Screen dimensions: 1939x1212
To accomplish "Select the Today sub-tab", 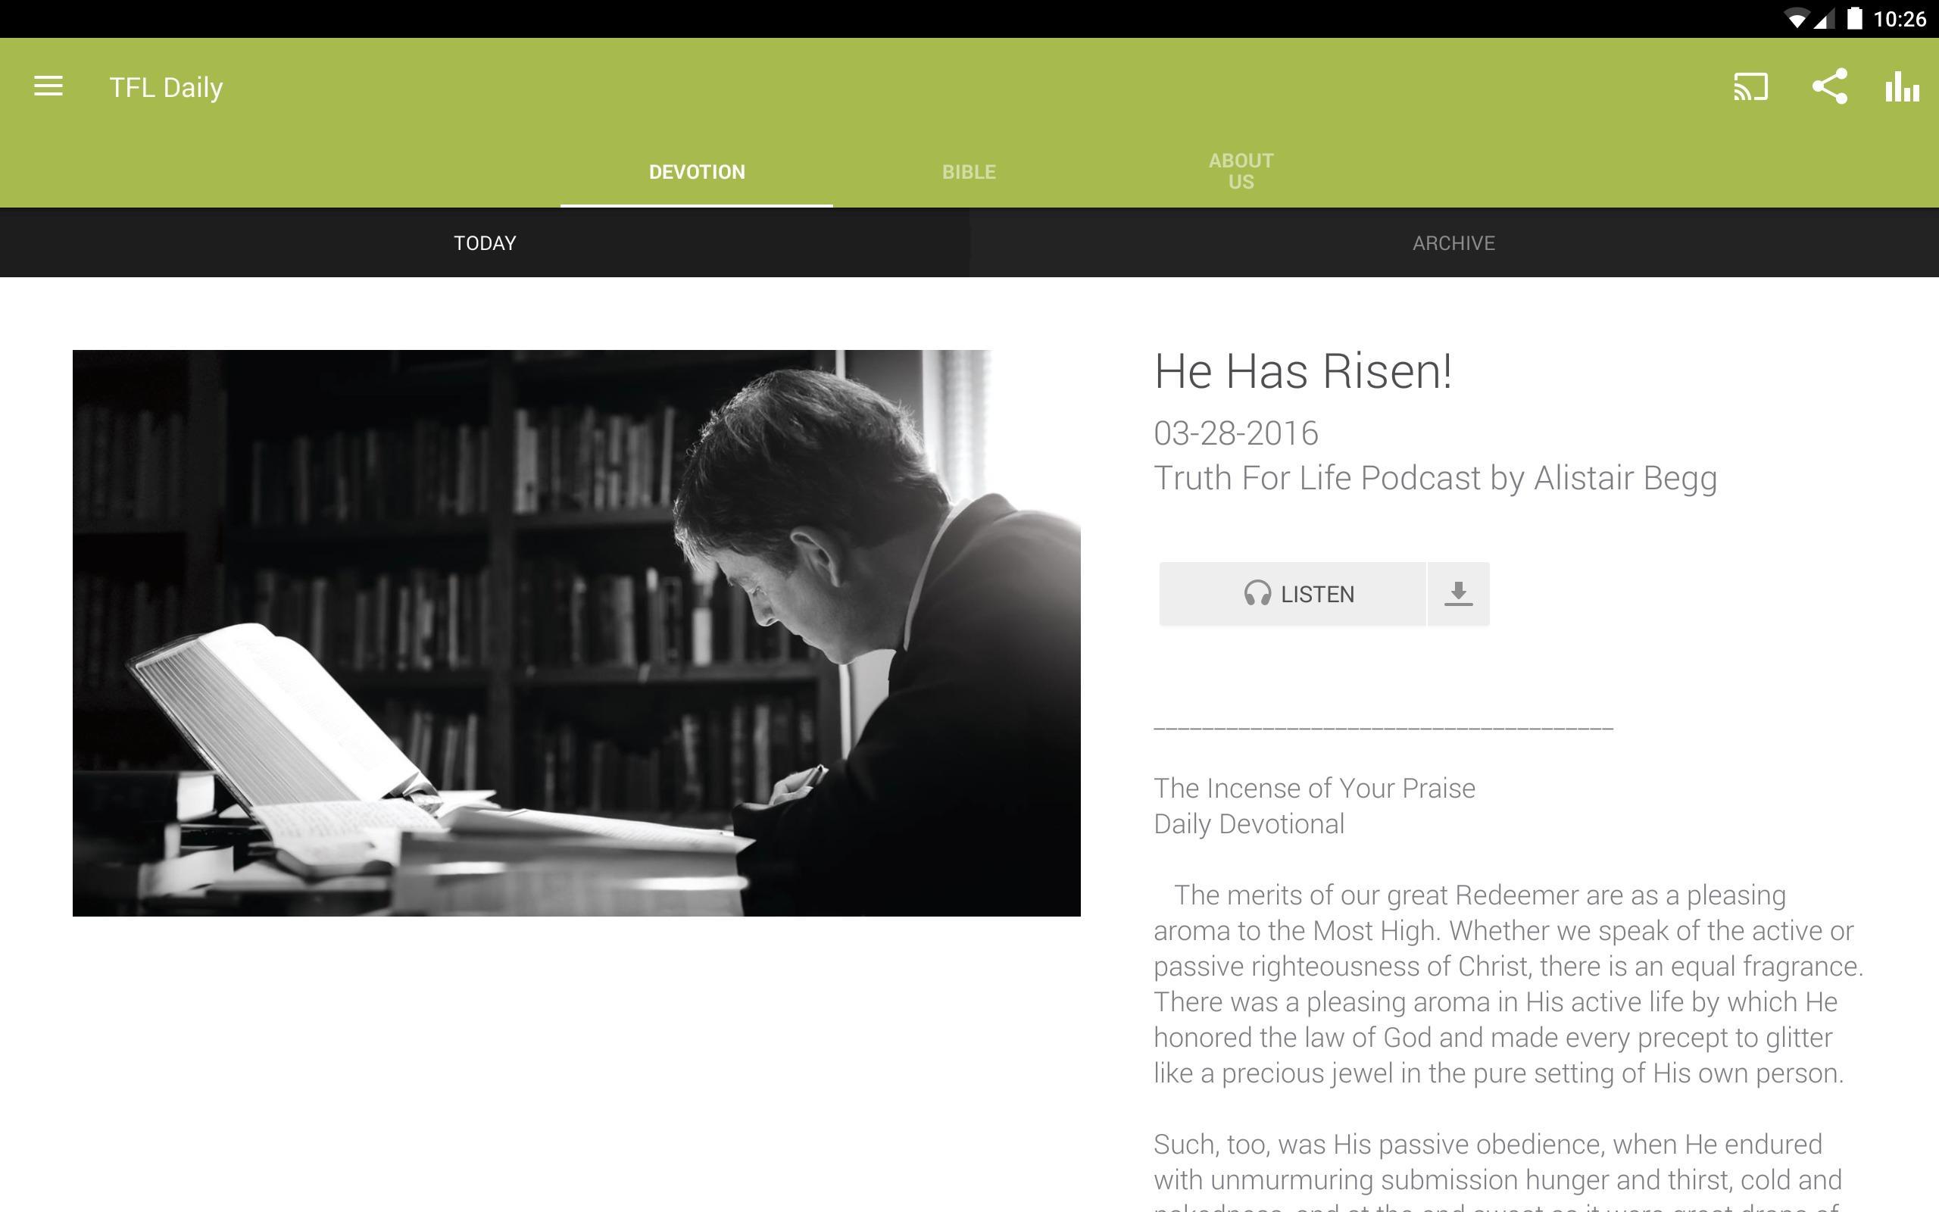I will click(x=485, y=243).
